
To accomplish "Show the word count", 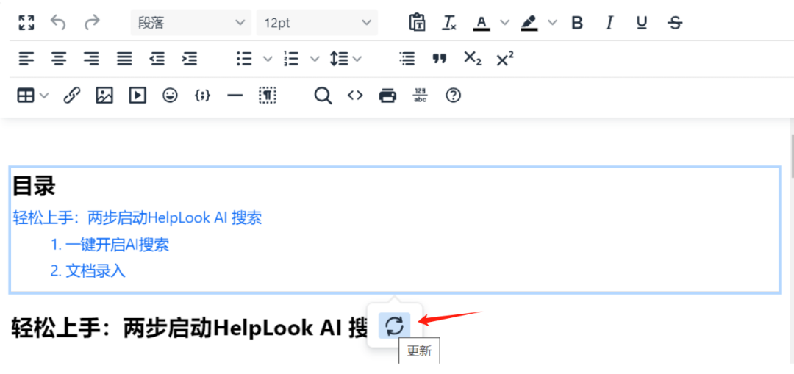I will pos(421,95).
